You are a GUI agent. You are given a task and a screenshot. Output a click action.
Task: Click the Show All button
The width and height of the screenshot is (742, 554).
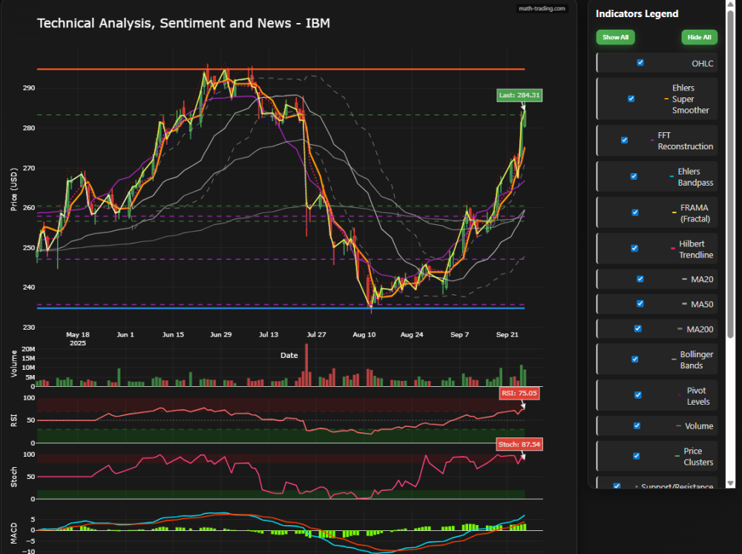coord(615,37)
